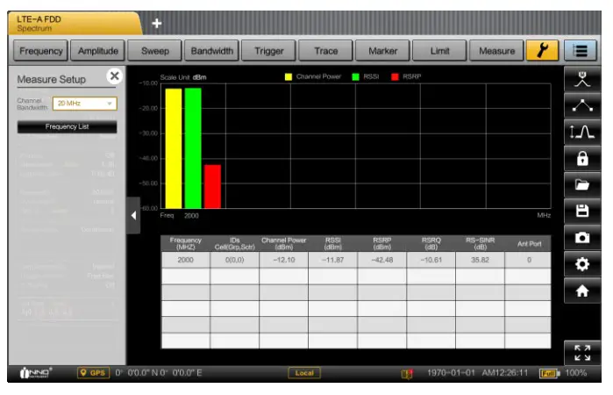
Task: Open the Channel Bandwidth 20 MHz dropdown
Action: click(x=85, y=104)
